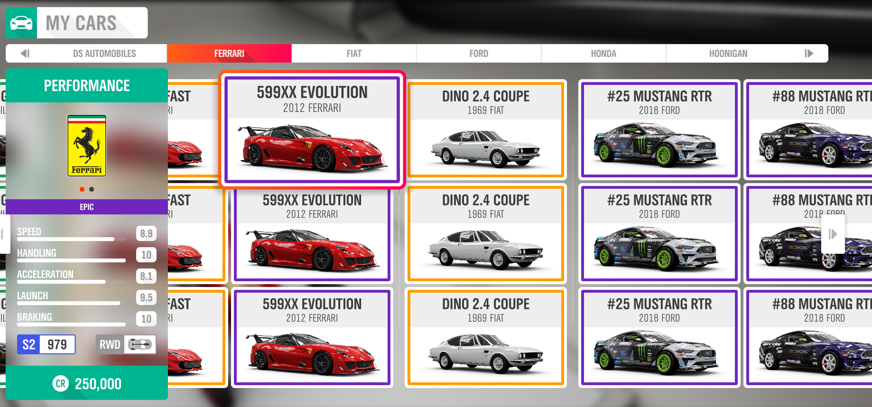This screenshot has height=407, width=872.
Task: Click the My Cars title
Action: 81,23
